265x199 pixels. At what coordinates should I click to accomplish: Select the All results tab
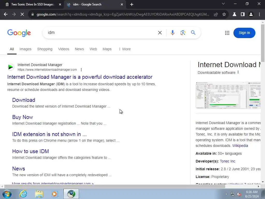pyautogui.click(x=12, y=49)
